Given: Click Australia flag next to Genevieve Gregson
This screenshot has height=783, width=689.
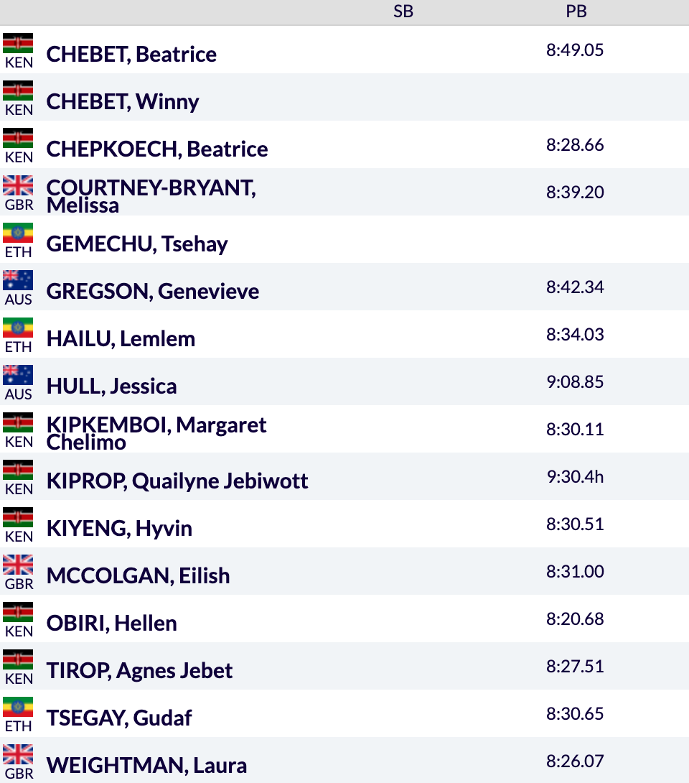Looking at the screenshot, I should click(18, 280).
